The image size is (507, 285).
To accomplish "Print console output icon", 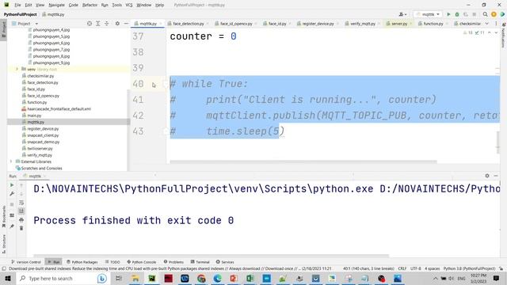I will click(x=21, y=220).
